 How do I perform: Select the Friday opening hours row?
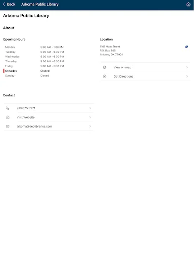tap(34, 66)
